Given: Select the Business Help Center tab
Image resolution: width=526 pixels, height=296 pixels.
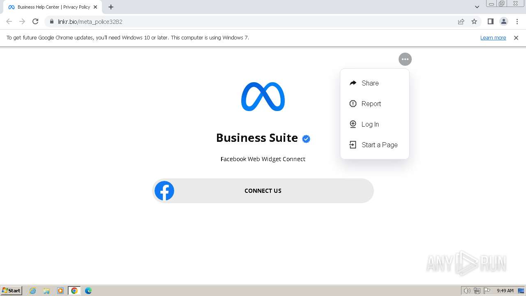Looking at the screenshot, I should pyautogui.click(x=53, y=7).
